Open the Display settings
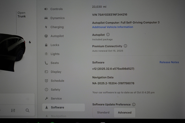This screenshot has height=123, width=185. point(53,72)
